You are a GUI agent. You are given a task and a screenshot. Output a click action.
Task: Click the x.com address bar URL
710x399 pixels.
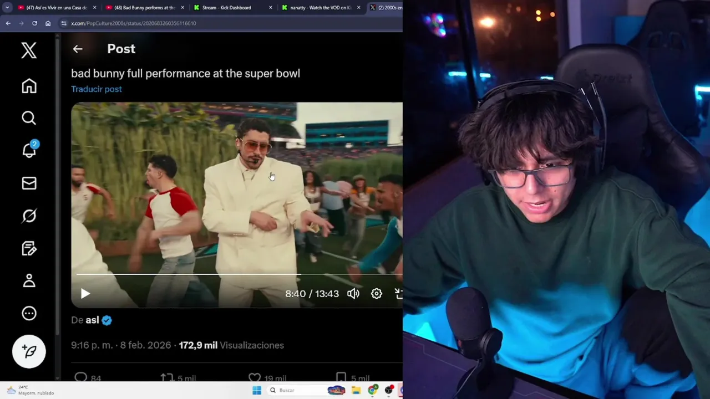click(x=133, y=23)
